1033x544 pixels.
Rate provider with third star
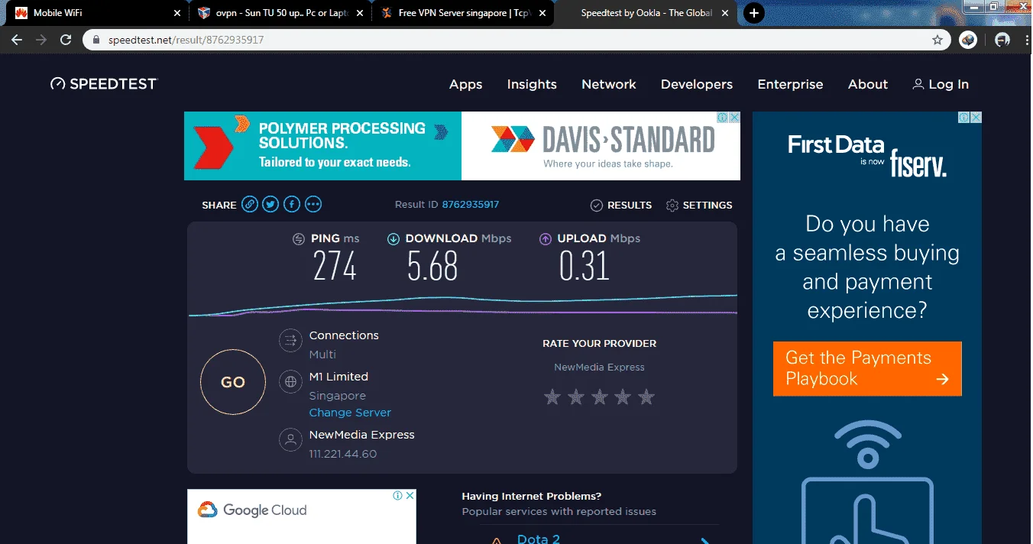pyautogui.click(x=600, y=397)
